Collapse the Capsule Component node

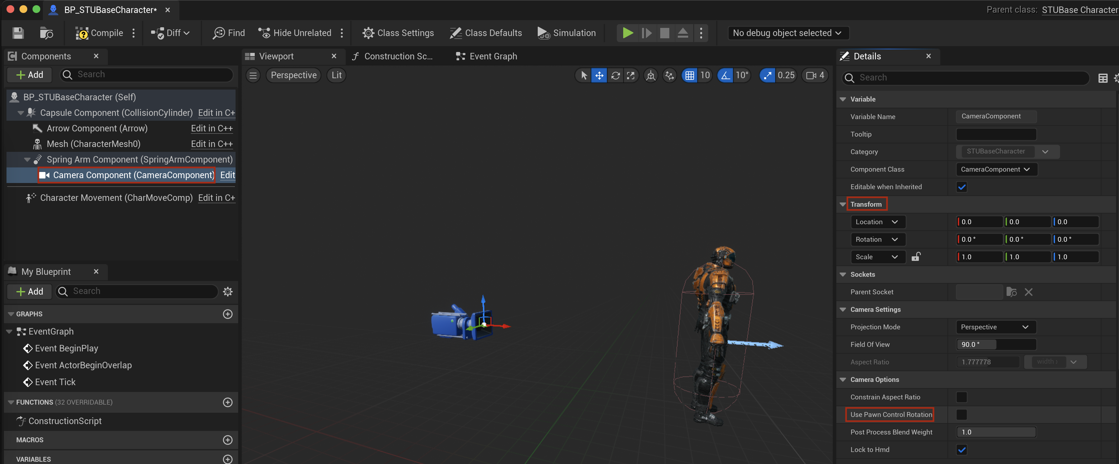(x=20, y=113)
